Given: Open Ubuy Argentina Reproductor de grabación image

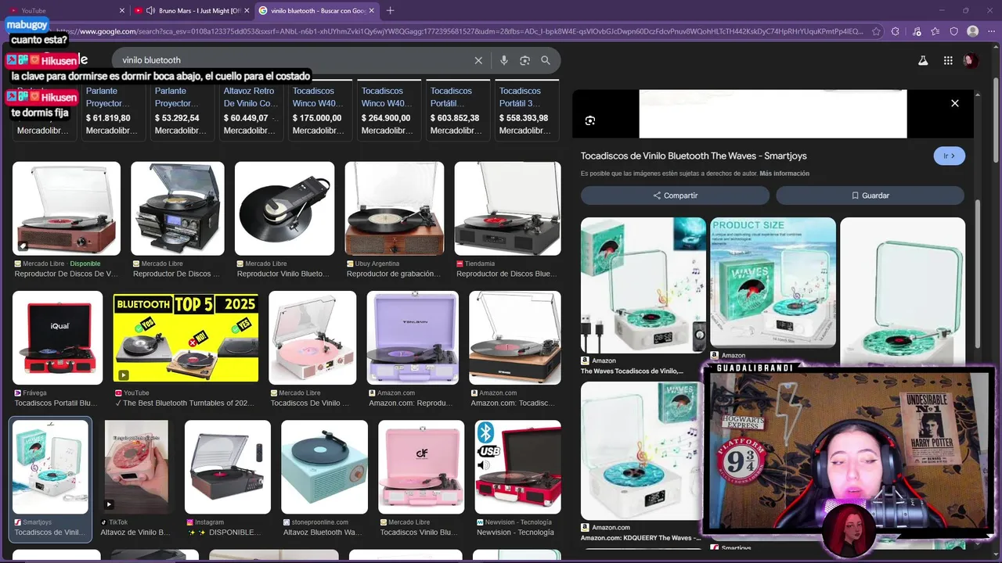Looking at the screenshot, I should (395, 208).
